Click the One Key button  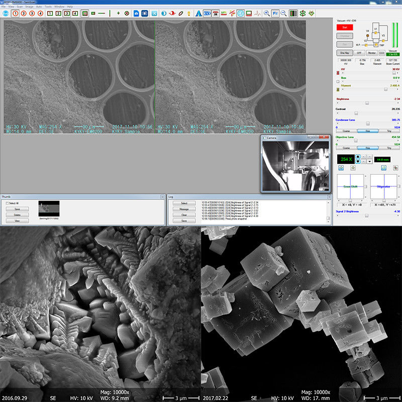pos(345,53)
